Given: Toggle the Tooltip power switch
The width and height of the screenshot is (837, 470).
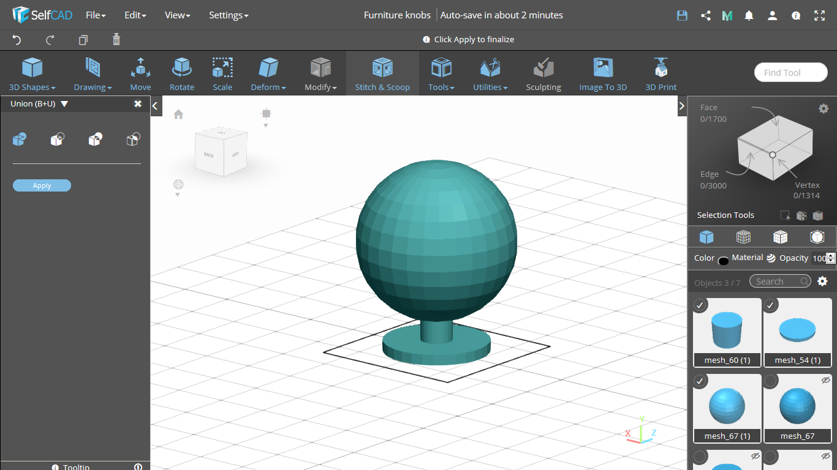Looking at the screenshot, I should [x=138, y=467].
